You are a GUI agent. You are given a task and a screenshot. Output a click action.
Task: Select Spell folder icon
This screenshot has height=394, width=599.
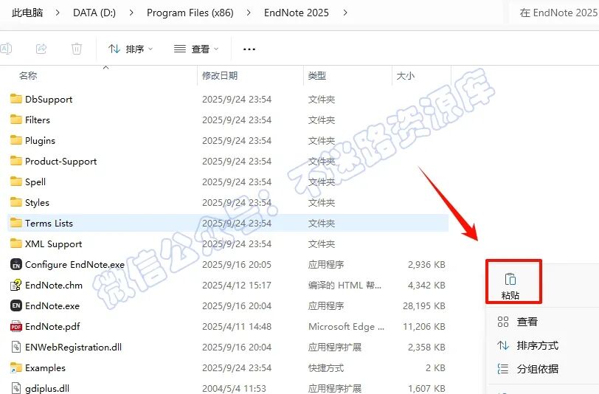coord(16,182)
